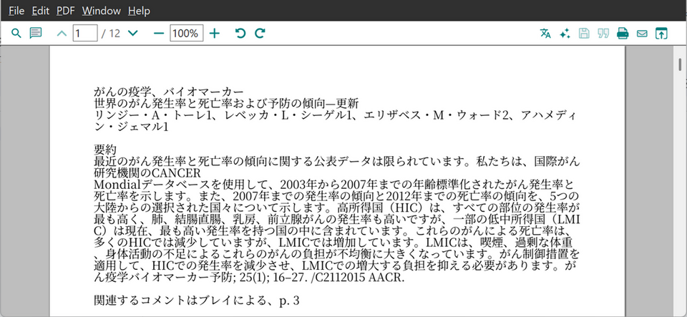Click the 100% zoom level field
The image size is (687, 317).
click(x=186, y=34)
